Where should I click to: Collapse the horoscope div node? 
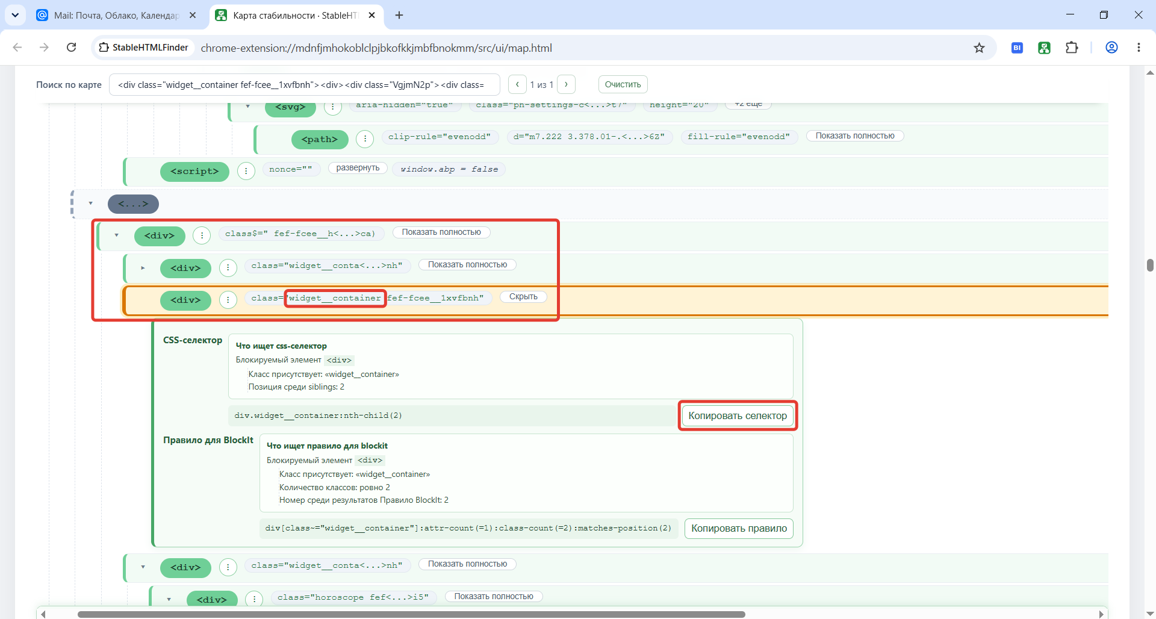pos(169,599)
